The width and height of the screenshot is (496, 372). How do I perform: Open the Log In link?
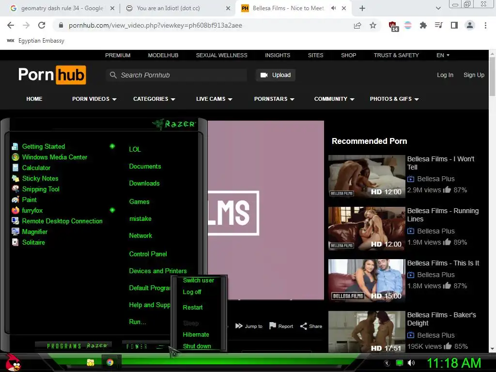pyautogui.click(x=445, y=75)
